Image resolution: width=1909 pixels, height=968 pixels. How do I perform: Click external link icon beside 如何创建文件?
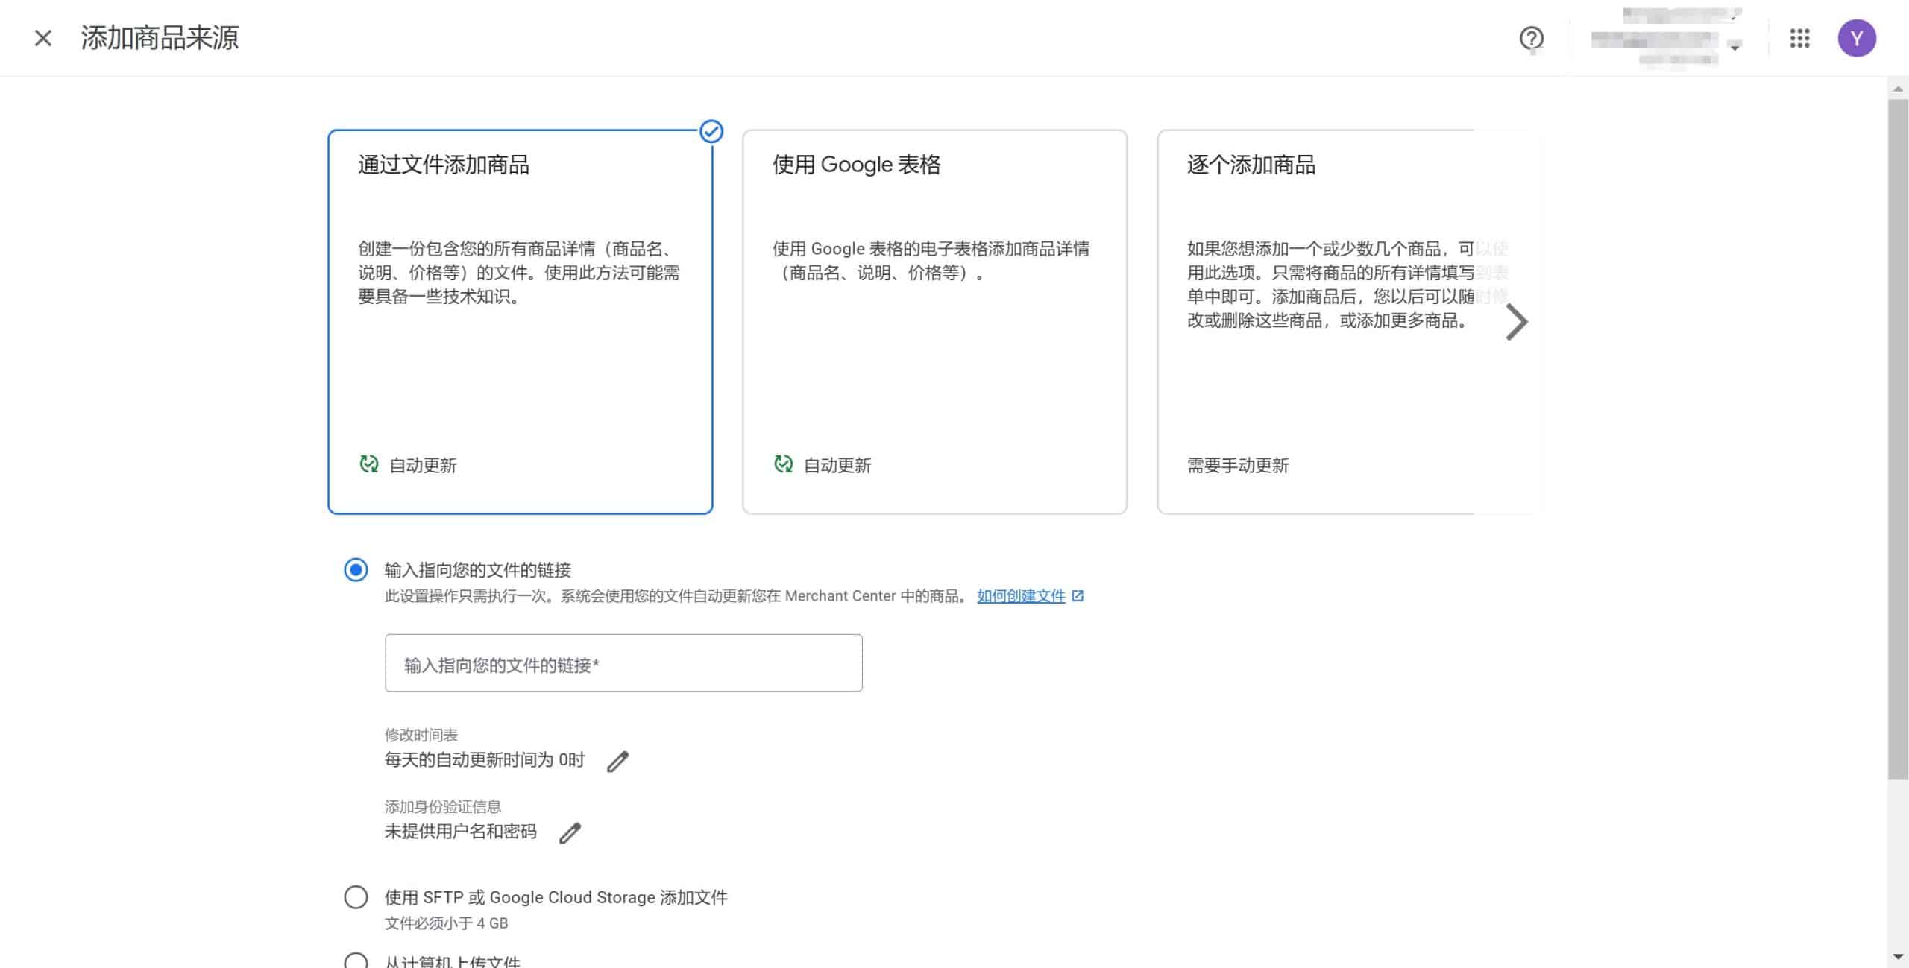coord(1078,596)
